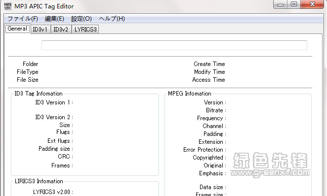Viewport: 327px width, 196px height.
Task: Click the Copyrighted label
Action: pyautogui.click(x=209, y=158)
